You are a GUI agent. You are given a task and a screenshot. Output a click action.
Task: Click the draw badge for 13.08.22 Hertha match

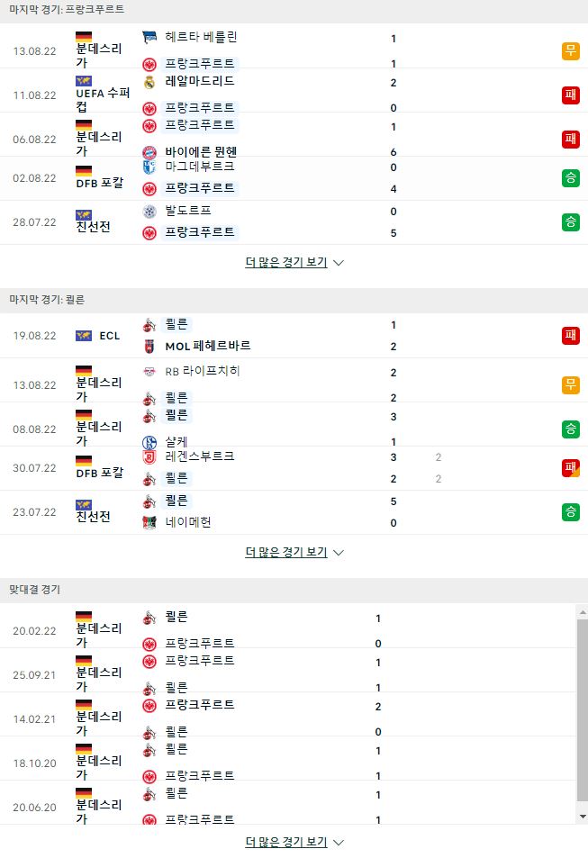[571, 51]
